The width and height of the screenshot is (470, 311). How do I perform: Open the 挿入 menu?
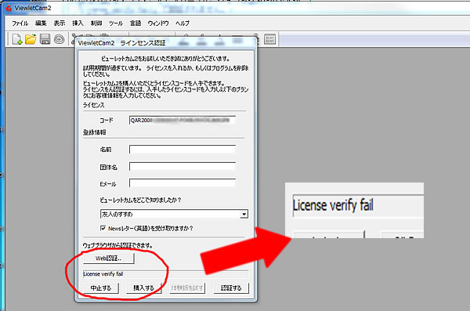click(x=78, y=24)
